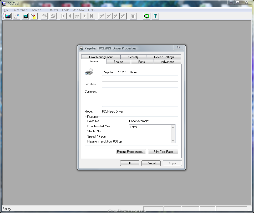254x213 pixels.
Task: Click the 'Speed: 17 ppm' feature text
Action: [97, 136]
